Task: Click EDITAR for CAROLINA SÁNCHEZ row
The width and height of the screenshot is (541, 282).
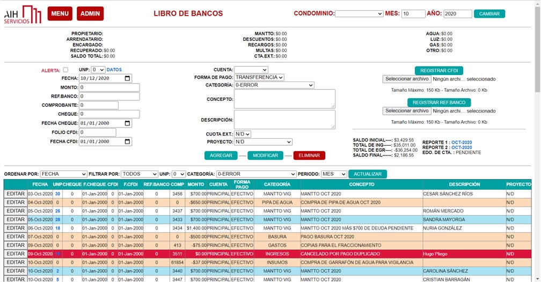Action: tap(16, 271)
